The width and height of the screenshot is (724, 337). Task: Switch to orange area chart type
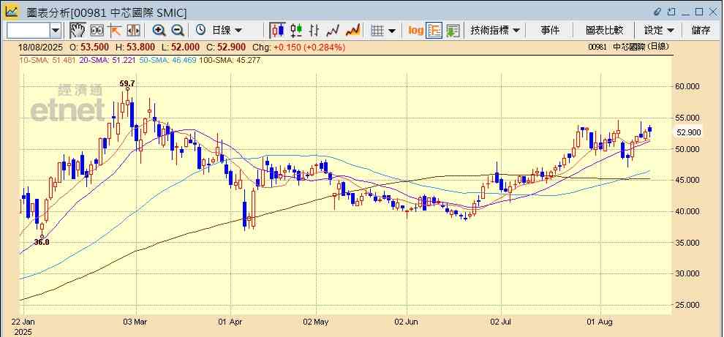(x=352, y=31)
